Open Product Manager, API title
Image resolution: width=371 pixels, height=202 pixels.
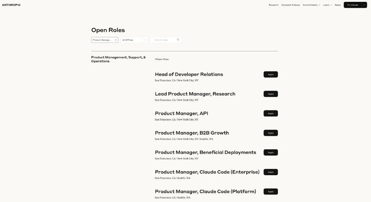tap(181, 114)
